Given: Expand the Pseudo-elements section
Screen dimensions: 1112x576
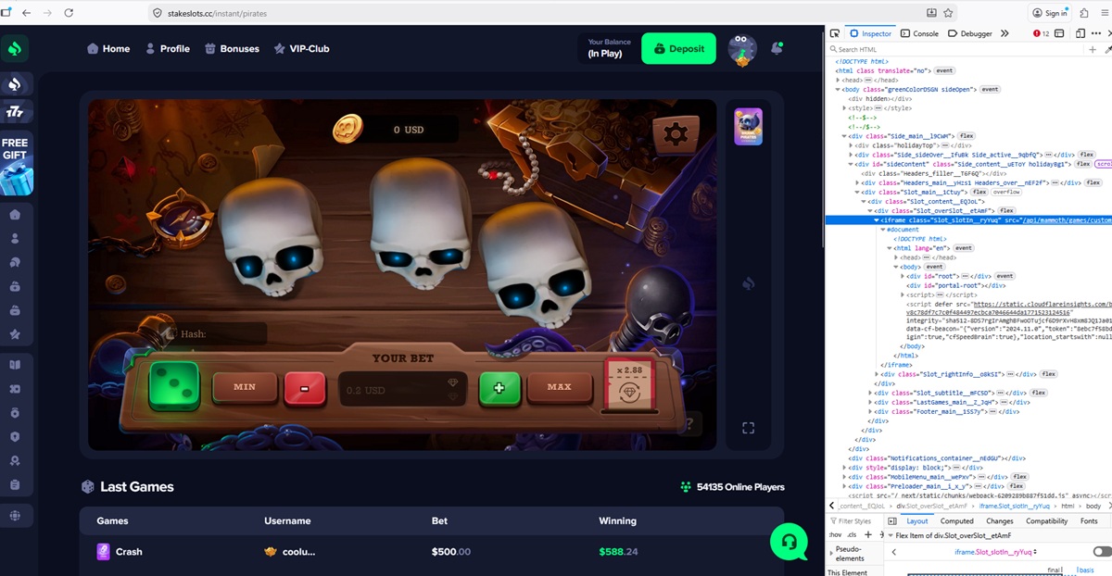Looking at the screenshot, I should click(831, 552).
